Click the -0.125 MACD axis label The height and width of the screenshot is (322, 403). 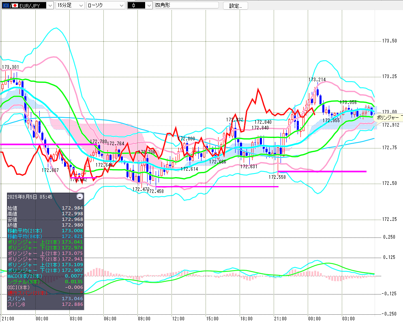(x=389, y=294)
